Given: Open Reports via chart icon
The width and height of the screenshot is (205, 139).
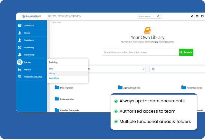Looking at the screenshot, I should click(x=20, y=69).
